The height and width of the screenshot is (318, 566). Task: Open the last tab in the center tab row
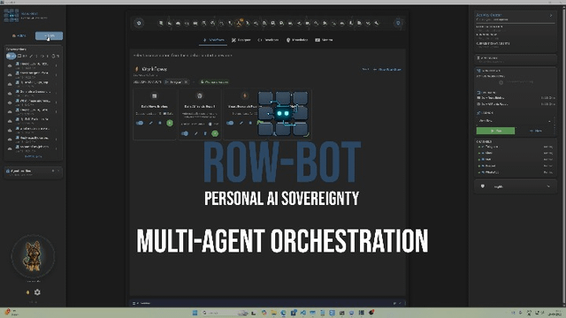pos(324,40)
